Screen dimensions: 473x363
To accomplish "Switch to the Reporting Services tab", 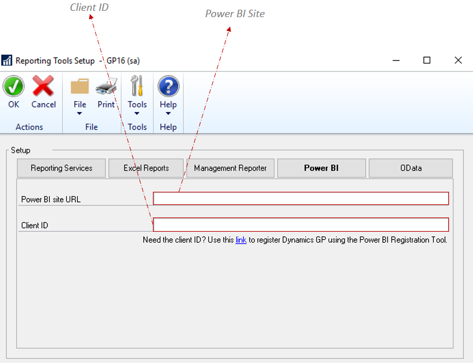I will point(62,168).
